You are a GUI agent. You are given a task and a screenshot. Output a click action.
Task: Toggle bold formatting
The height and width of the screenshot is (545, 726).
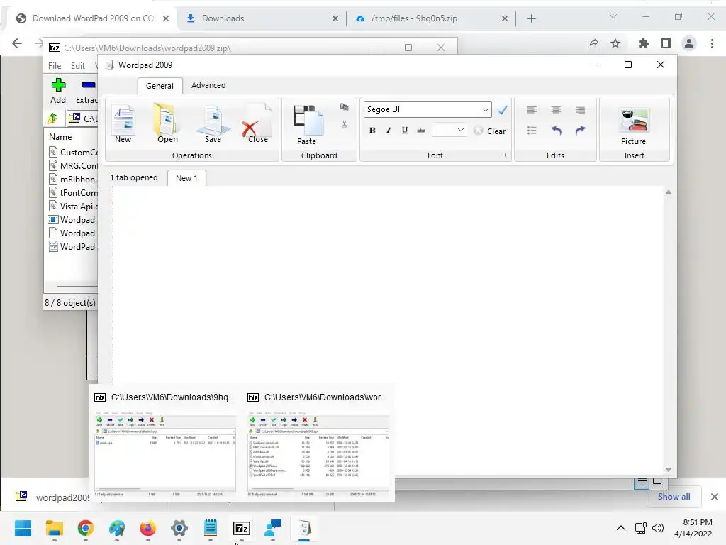tap(372, 131)
